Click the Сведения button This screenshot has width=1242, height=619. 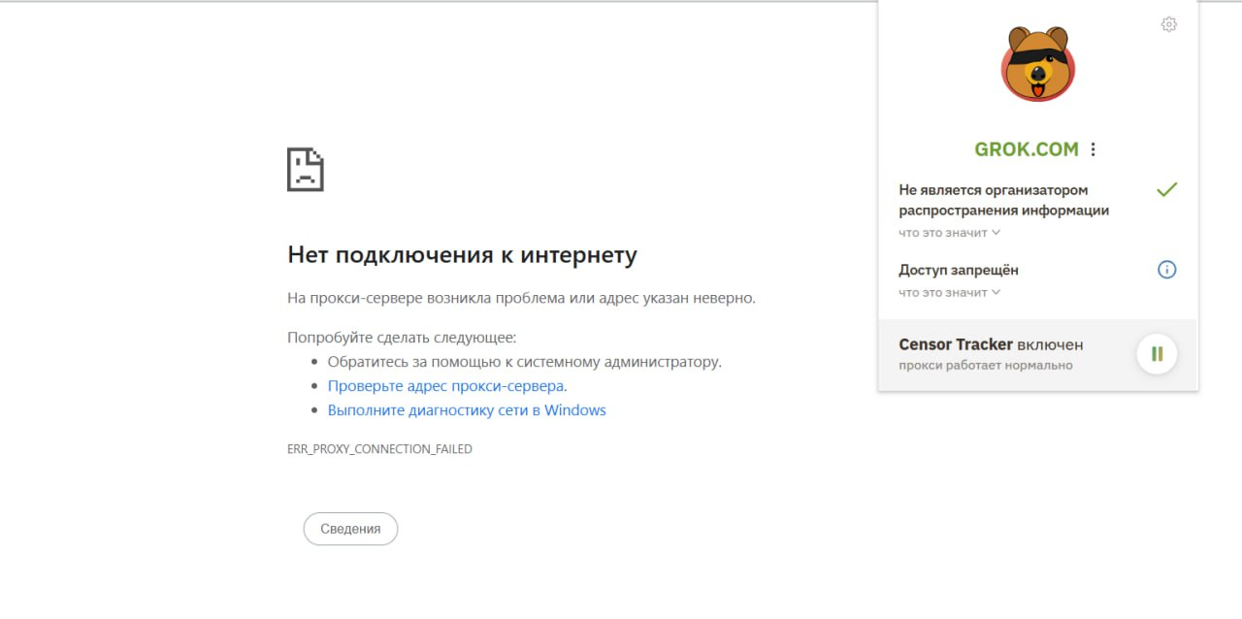click(x=350, y=529)
